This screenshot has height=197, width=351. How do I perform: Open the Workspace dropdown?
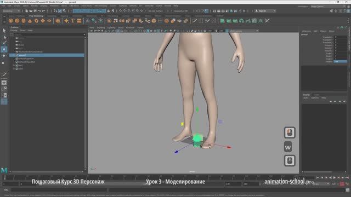tap(328, 7)
